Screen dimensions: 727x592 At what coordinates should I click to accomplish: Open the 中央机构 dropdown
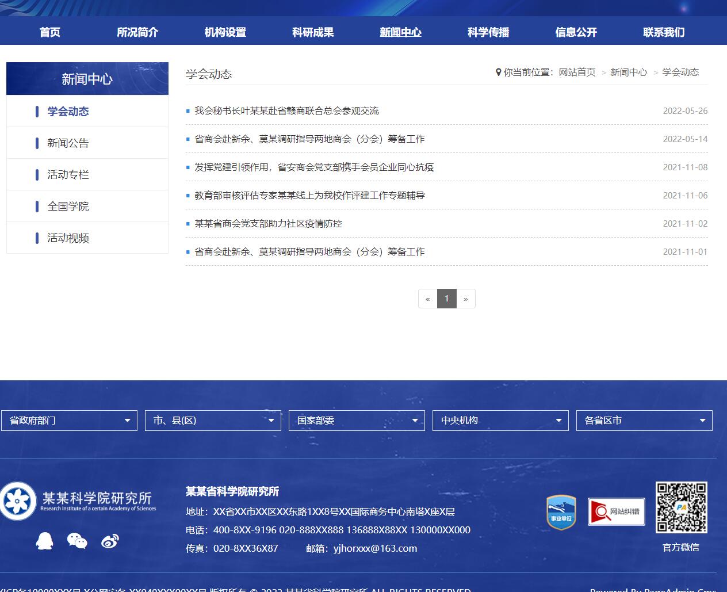pyautogui.click(x=500, y=421)
